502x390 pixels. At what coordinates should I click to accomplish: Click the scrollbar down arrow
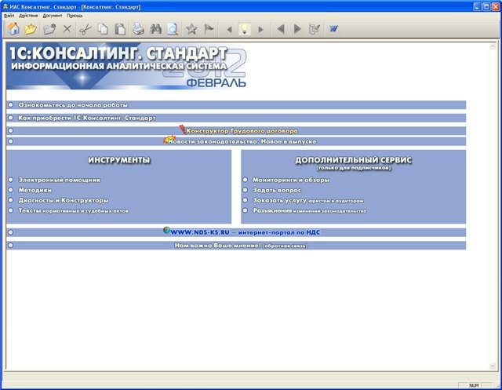pos(493,366)
